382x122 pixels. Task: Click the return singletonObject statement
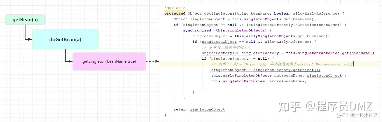coord(201,109)
